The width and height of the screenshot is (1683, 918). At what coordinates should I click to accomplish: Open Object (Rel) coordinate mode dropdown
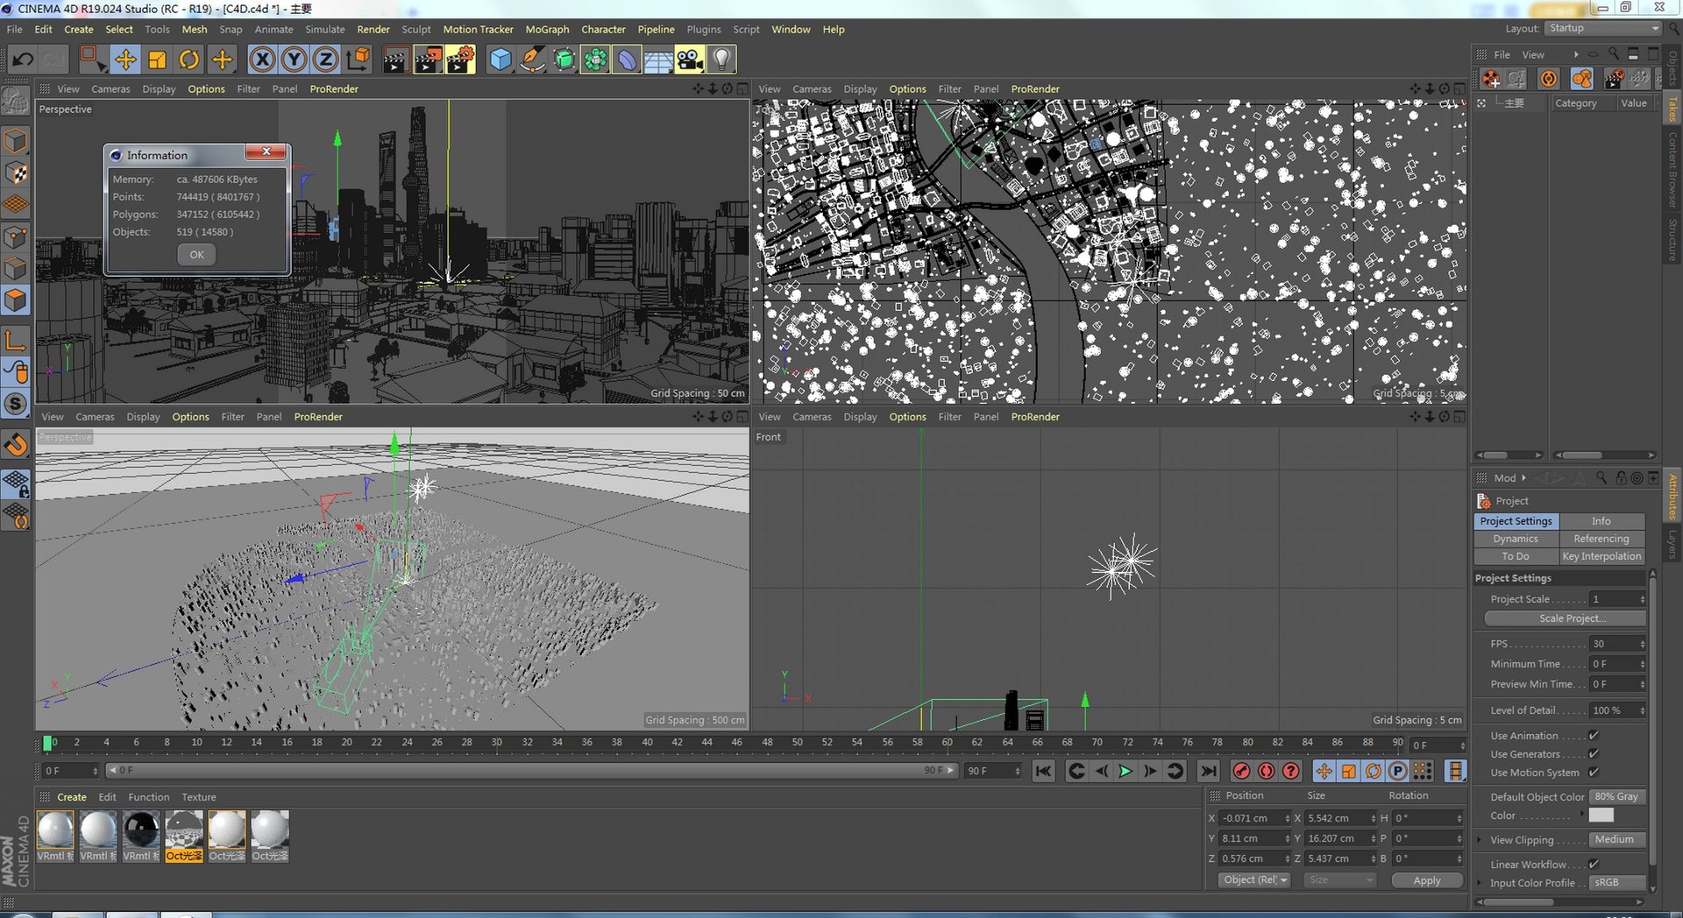tap(1254, 880)
